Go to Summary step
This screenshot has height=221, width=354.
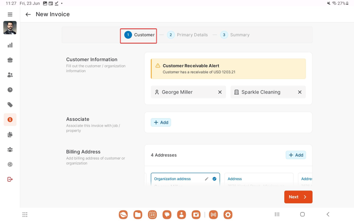[235, 35]
